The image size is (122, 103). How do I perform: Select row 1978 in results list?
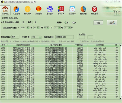coord(60,48)
